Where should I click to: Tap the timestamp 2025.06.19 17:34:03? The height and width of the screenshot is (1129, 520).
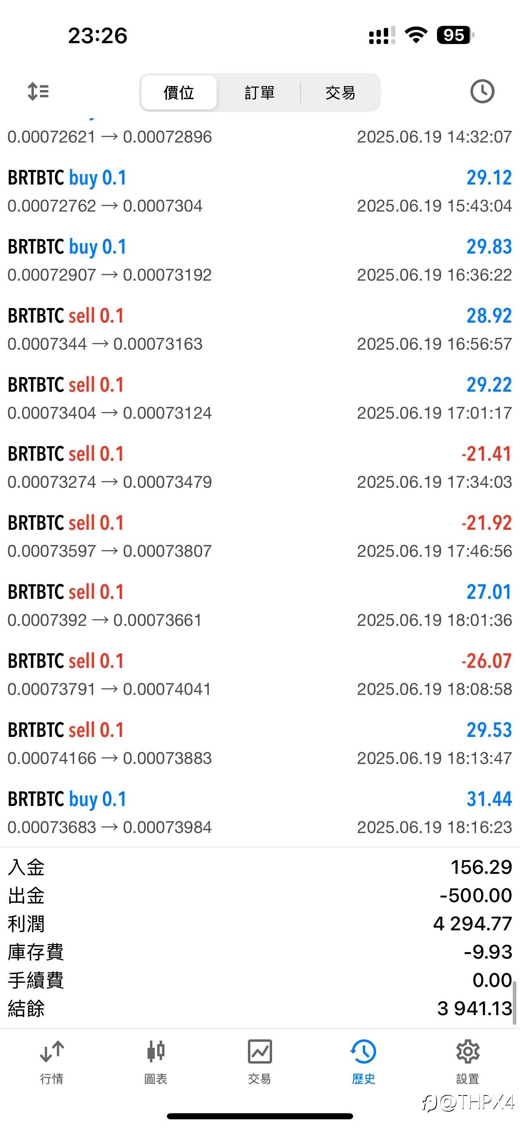click(434, 482)
